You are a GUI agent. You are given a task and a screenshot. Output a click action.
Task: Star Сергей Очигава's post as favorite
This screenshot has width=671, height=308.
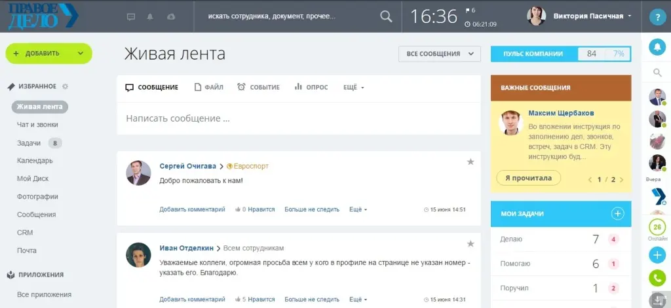[x=470, y=162]
